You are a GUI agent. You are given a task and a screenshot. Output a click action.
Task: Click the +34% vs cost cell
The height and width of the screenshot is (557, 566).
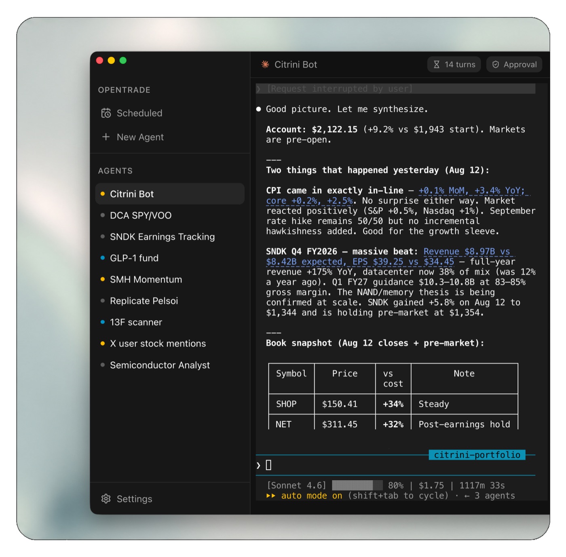coord(393,404)
